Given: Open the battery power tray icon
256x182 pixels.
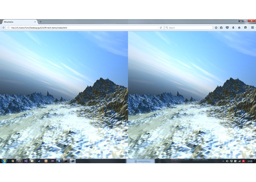Looking at the screenshot, I should click(235, 161).
